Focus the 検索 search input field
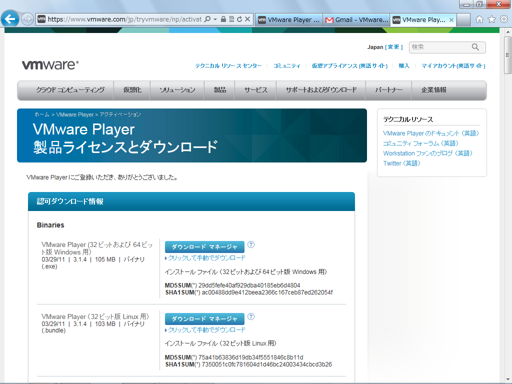Image resolution: width=512 pixels, height=384 pixels. click(439, 47)
